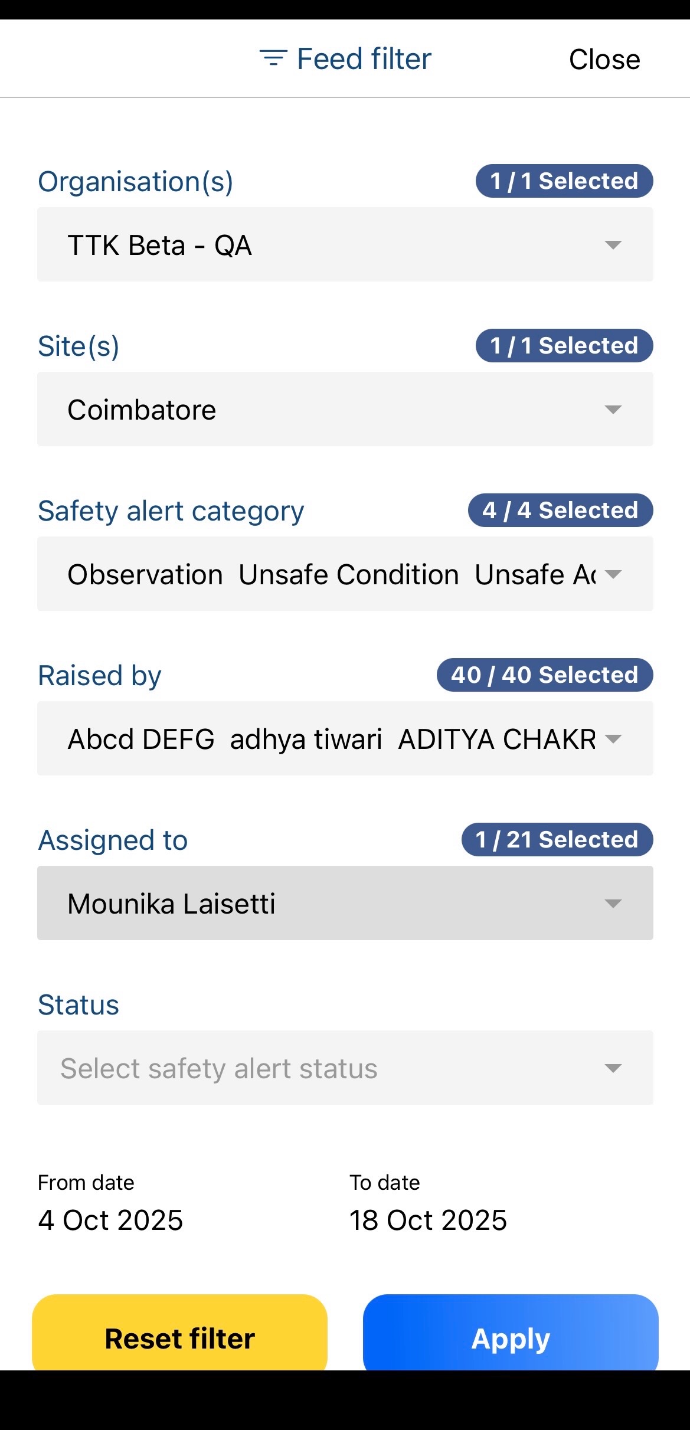Click the 4 / 4 Selected badge
690x1430 pixels.
click(560, 511)
